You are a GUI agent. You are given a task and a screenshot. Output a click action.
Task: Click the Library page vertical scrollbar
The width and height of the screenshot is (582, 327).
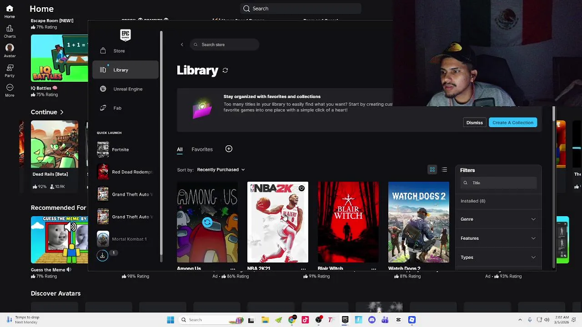coord(553,114)
